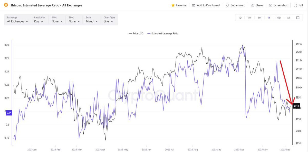Expand the Exchange All Exchanges dropdown
Screen dimensions: 308x152
(x=18, y=20)
